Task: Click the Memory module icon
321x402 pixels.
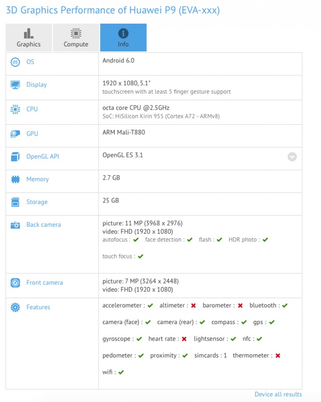Action: (16, 179)
